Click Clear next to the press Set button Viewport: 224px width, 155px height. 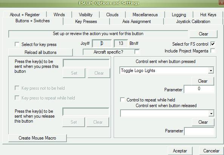point(99,73)
